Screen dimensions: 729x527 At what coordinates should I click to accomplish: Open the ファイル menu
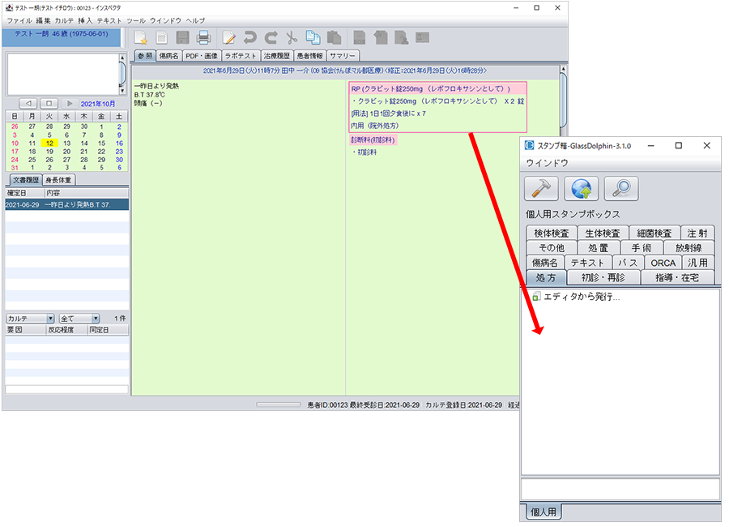tap(19, 19)
